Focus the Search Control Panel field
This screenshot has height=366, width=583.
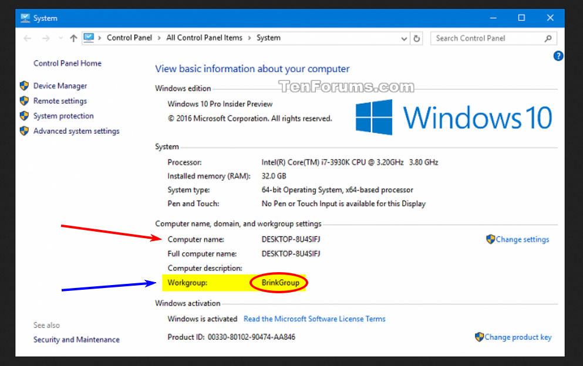(493, 38)
